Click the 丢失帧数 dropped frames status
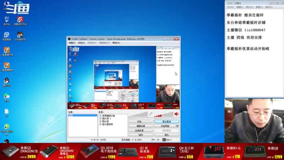Screen dimensions: 284x160 pyautogui.click(x=131, y=140)
